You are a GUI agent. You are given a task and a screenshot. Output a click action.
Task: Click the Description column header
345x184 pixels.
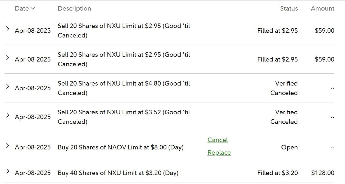point(74,8)
